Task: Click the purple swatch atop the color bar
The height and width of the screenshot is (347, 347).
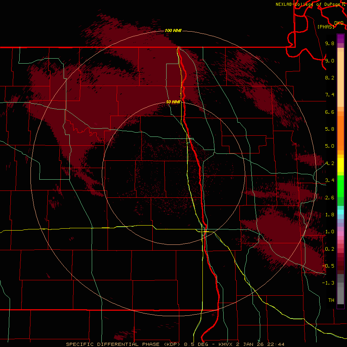Action: [x=340, y=39]
